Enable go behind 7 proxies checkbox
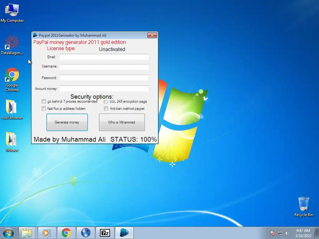The image size is (319, 239). coord(44,101)
